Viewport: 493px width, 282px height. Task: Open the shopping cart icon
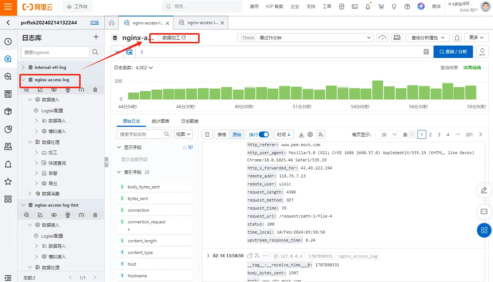tap(381, 7)
